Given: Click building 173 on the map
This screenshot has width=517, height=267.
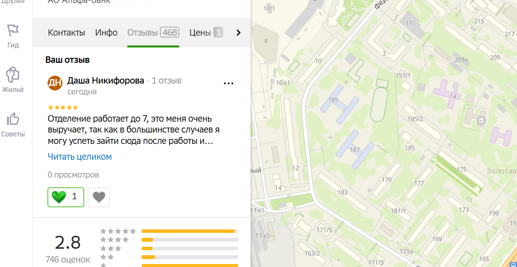Looking at the screenshot, I should 464,210.
